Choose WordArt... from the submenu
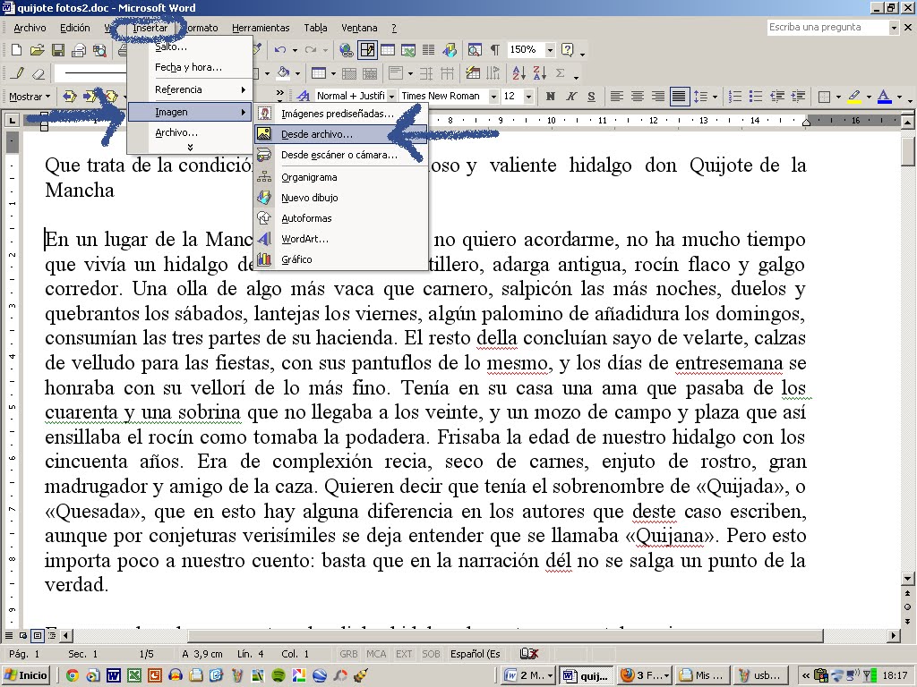Viewport: 917px width, 687px height. pyautogui.click(x=341, y=238)
